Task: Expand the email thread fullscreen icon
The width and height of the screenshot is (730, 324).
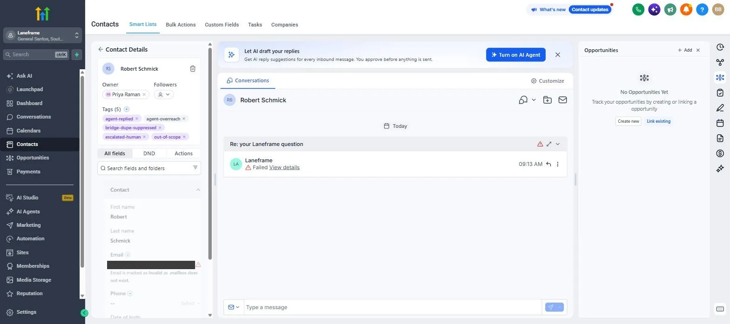Action: click(x=549, y=144)
